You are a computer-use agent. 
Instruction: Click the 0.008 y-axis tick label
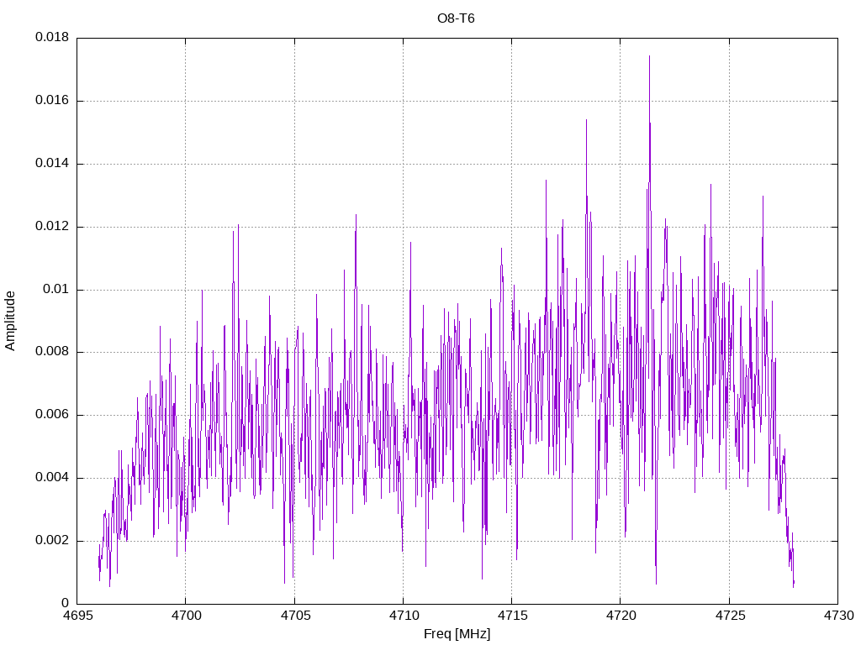pyautogui.click(x=52, y=352)
